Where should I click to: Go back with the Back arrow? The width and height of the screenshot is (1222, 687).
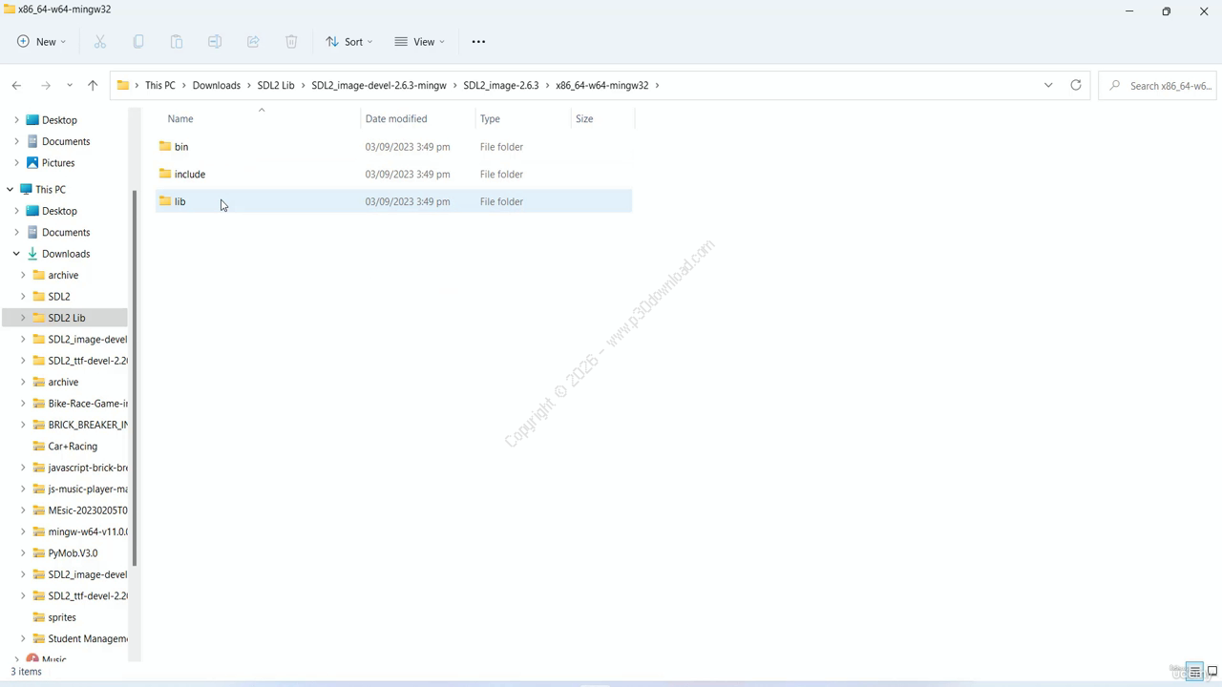(16, 86)
